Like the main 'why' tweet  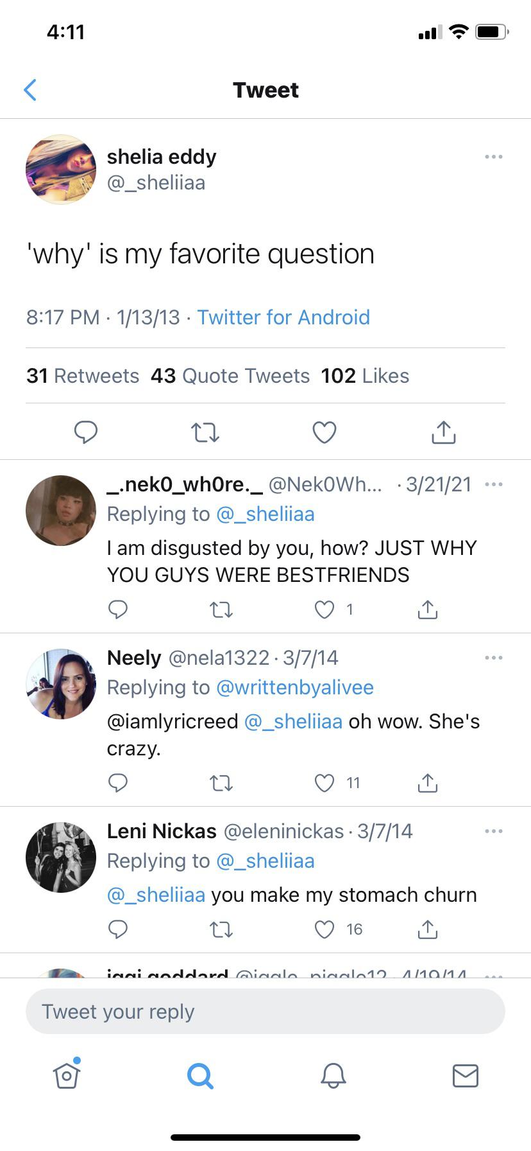coord(324,432)
